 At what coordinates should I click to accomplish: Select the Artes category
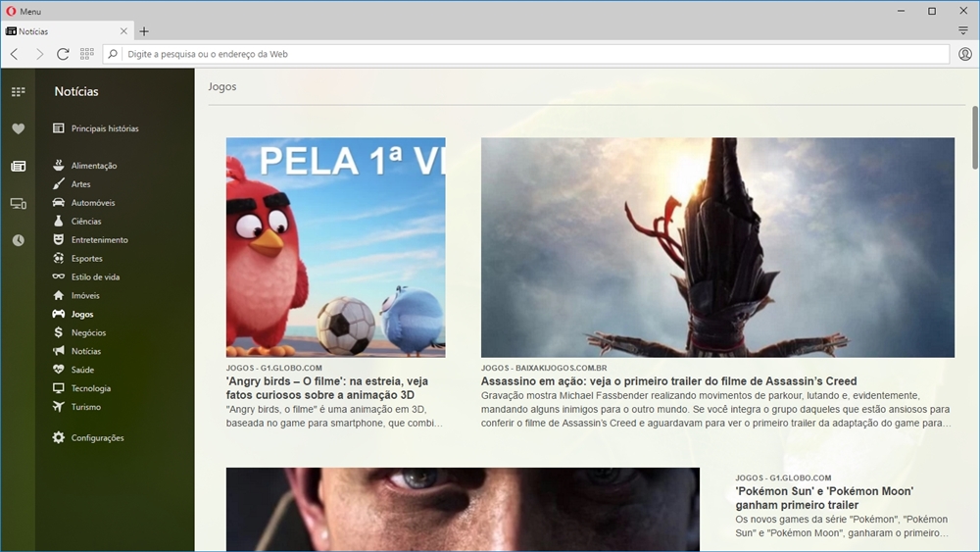point(72,183)
